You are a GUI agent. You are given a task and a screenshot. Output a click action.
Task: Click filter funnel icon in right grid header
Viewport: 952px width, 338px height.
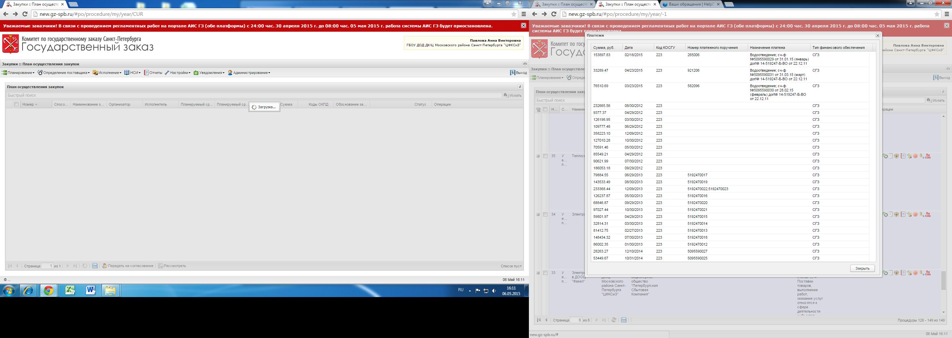(x=538, y=110)
